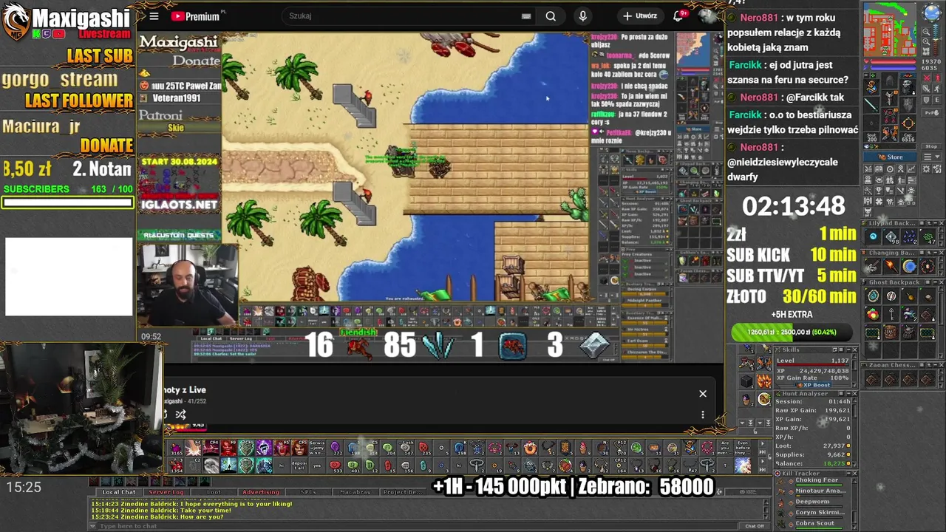Click the minimap view
Image resolution: width=946 pixels, height=532 pixels.
(890, 30)
